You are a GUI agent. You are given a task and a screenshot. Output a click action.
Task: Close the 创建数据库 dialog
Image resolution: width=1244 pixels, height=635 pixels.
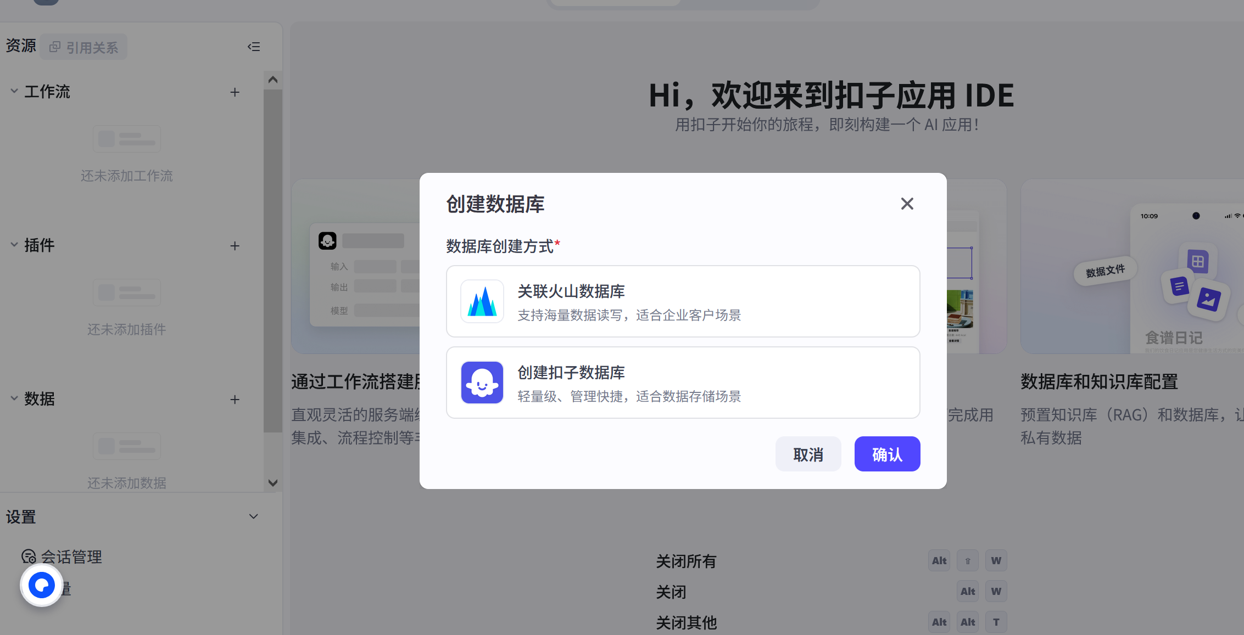907,204
